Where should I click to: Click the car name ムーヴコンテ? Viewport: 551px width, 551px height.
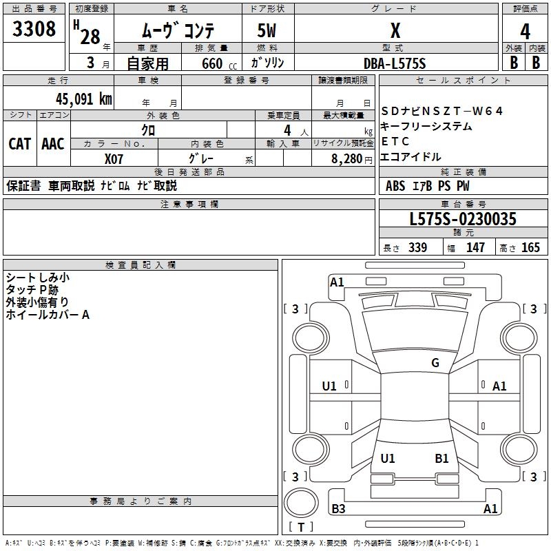coord(178,30)
